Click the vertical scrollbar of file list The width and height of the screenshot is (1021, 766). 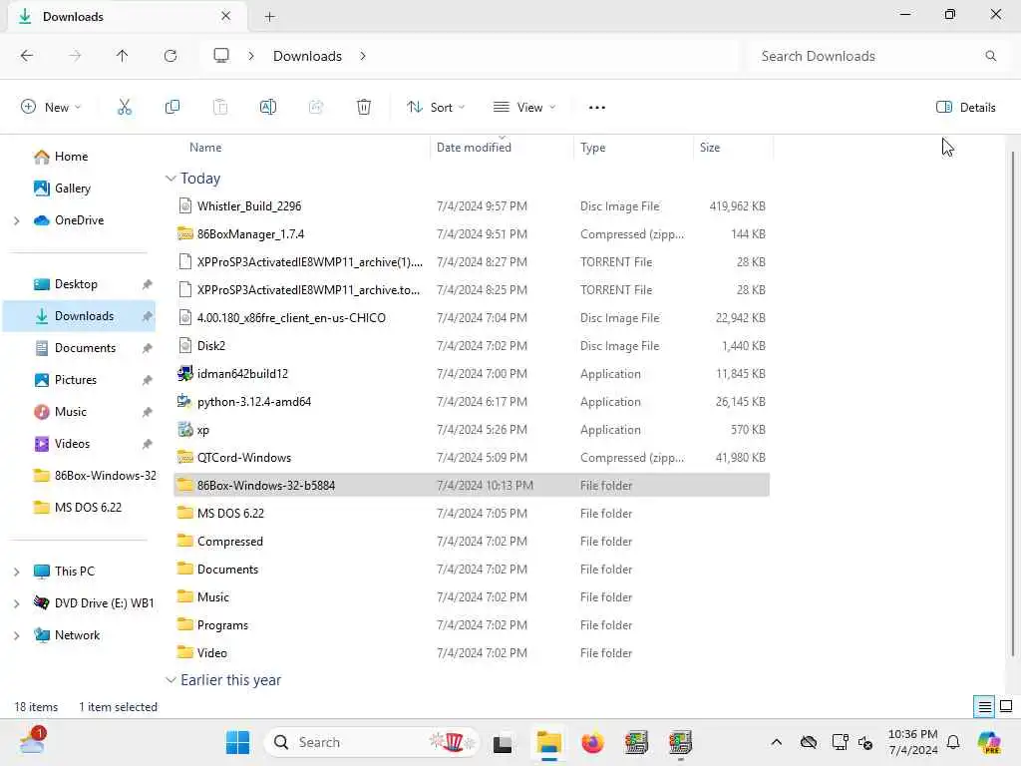click(1013, 404)
